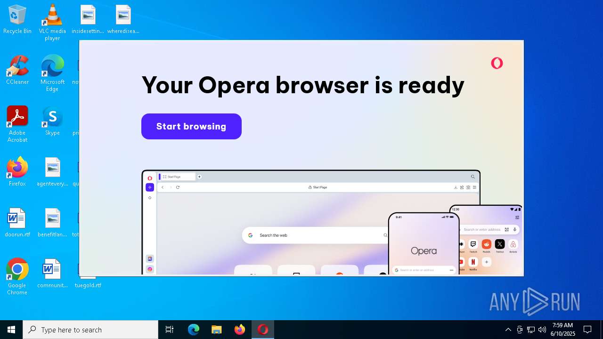The width and height of the screenshot is (603, 339).
Task: Select the insidesettin... image file
Action: (x=88, y=20)
